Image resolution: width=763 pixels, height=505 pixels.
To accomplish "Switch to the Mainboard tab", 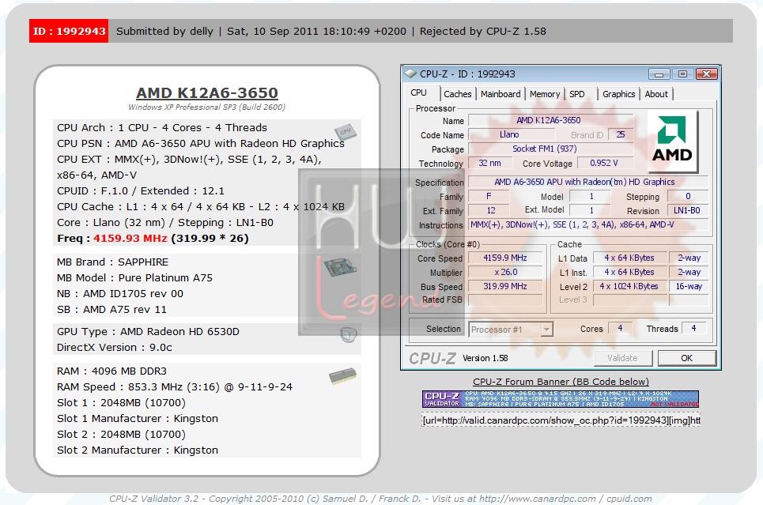I will tap(500, 94).
